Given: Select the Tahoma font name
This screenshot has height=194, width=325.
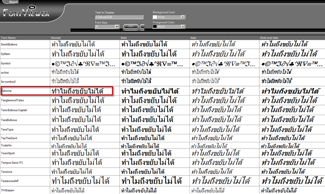Looking at the screenshot, I should coord(6,91).
